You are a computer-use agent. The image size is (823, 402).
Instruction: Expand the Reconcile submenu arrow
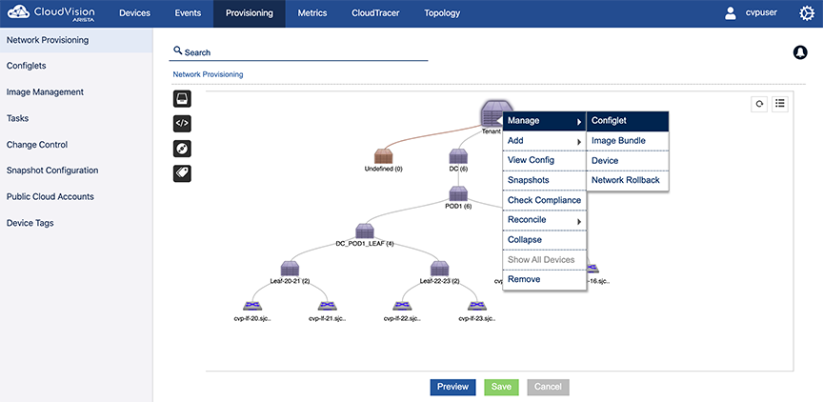click(579, 221)
